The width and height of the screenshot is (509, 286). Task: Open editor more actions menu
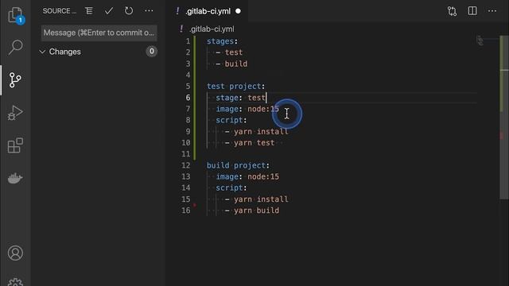[x=492, y=11]
